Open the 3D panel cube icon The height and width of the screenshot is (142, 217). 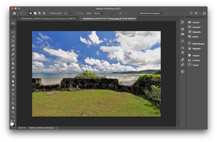[x=183, y=72]
